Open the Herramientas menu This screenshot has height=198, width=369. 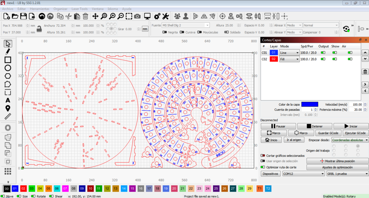(40, 8)
